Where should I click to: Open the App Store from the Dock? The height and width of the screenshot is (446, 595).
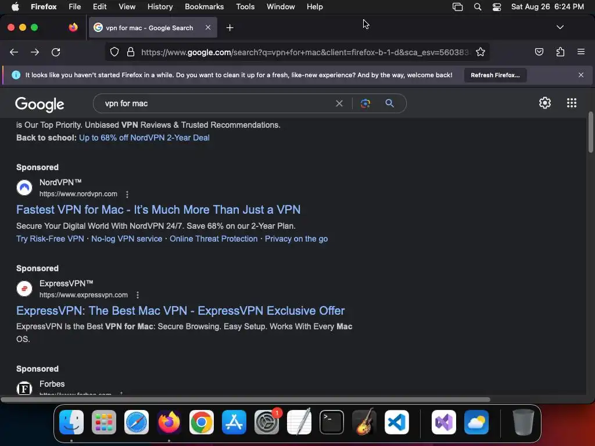tap(234, 422)
